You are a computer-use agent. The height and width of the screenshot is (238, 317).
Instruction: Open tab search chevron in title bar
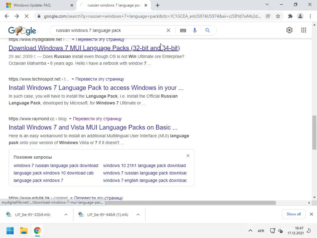tap(267, 4)
